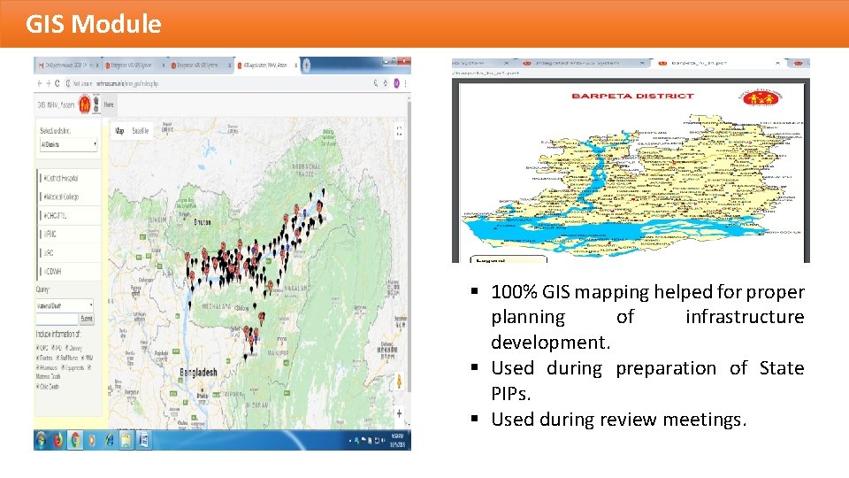Select the Street View pegman icon
The width and height of the screenshot is (849, 478).
point(399,381)
